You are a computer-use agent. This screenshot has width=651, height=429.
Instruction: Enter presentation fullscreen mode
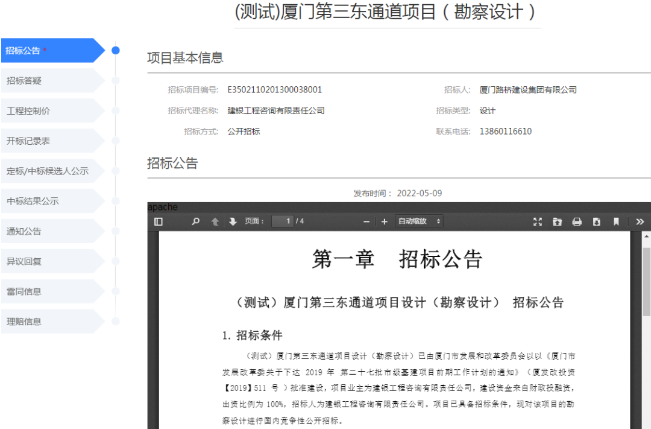pos(538,221)
